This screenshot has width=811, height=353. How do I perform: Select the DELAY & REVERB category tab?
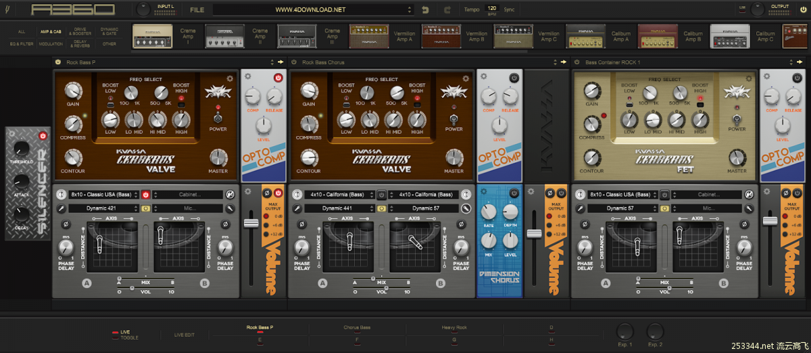[80, 43]
